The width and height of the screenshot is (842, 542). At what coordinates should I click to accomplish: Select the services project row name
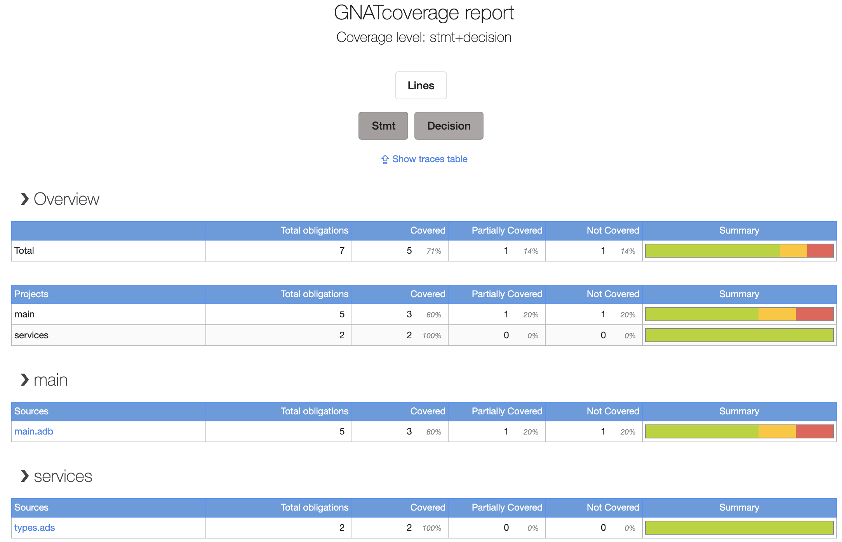coord(31,335)
